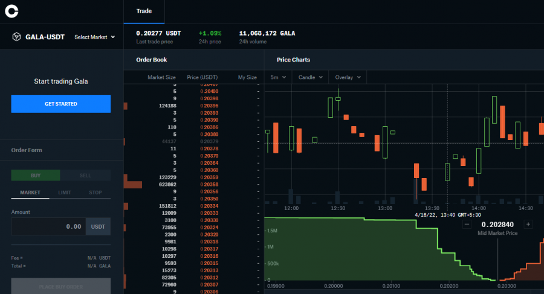Click the Amount input field
The width and height of the screenshot is (544, 294).
48,226
